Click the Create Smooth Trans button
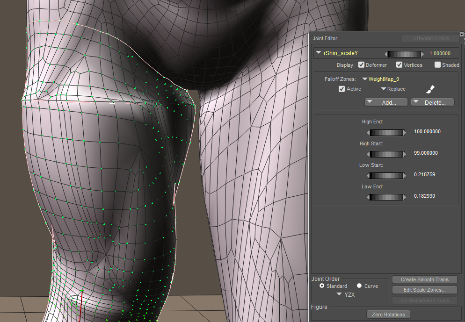 coord(424,279)
